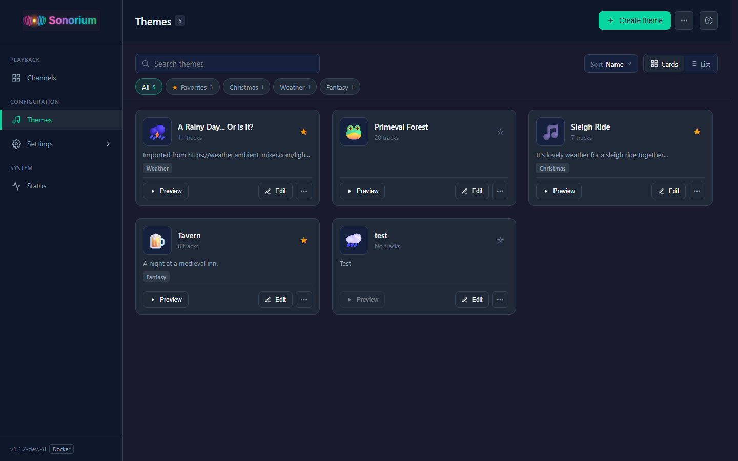This screenshot has height=461, width=738.
Task: Filter themes by Favorites
Action: 193,87
